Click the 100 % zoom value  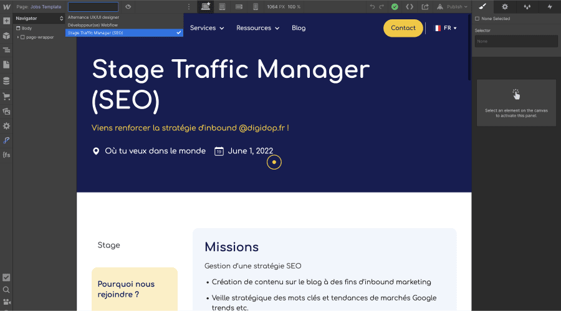[x=294, y=7]
